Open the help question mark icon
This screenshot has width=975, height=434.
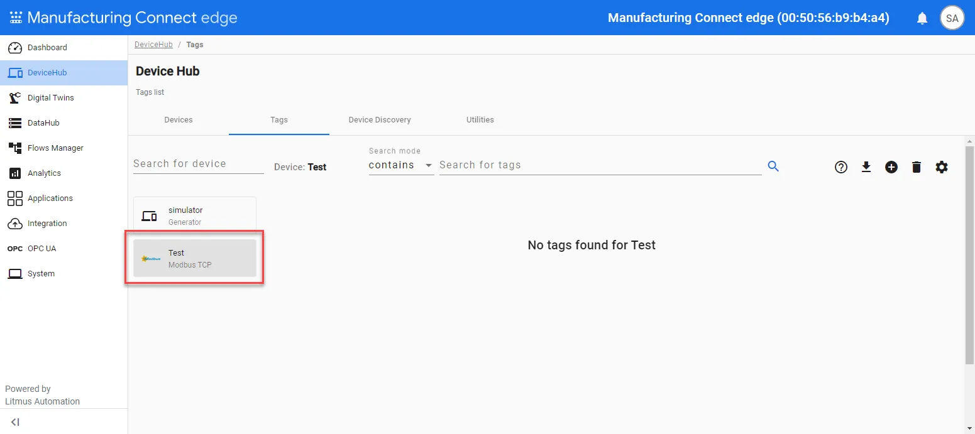841,167
